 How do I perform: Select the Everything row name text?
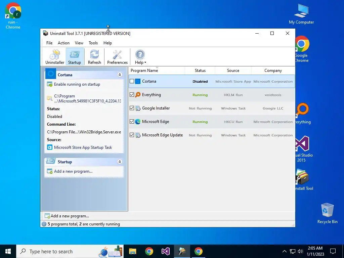152,95
